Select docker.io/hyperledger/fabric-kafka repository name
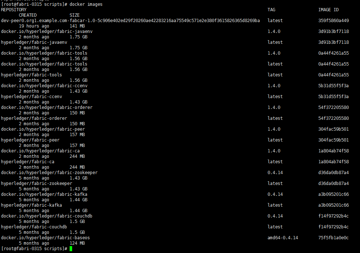 click(x=44, y=194)
